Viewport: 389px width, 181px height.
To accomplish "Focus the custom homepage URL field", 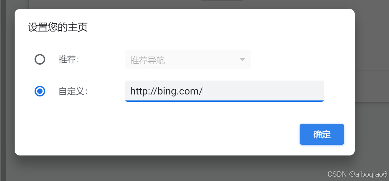I will coord(225,91).
